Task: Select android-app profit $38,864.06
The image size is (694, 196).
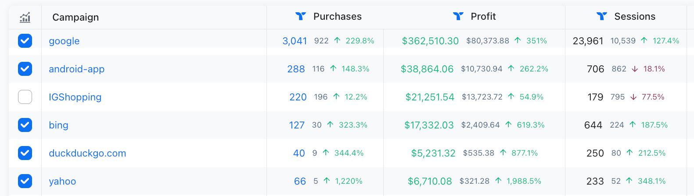Action: (427, 69)
